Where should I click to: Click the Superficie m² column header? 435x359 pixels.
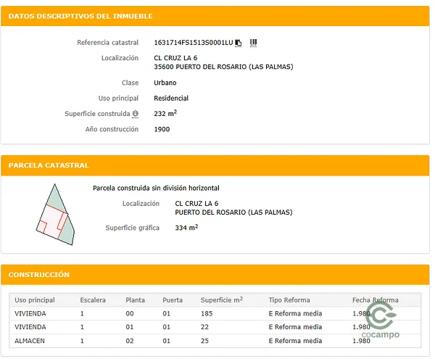[x=221, y=300]
